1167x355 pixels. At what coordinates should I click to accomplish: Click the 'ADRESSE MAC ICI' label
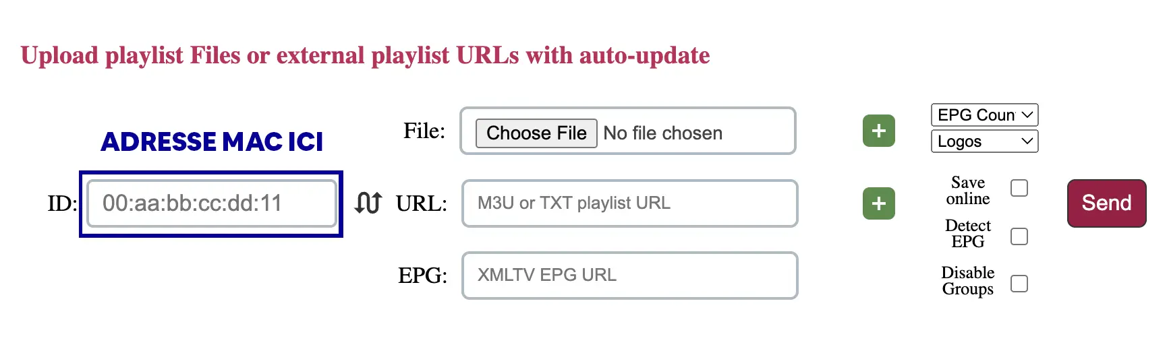click(212, 142)
